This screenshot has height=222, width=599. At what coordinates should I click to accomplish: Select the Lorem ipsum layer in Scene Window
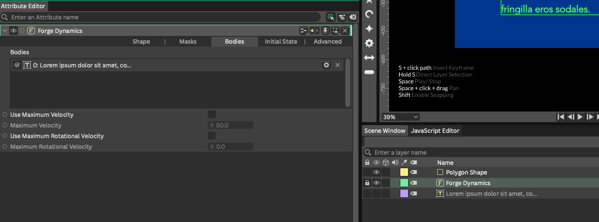pyautogui.click(x=481, y=194)
